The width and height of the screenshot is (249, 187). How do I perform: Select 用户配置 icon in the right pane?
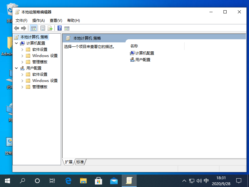(132, 60)
